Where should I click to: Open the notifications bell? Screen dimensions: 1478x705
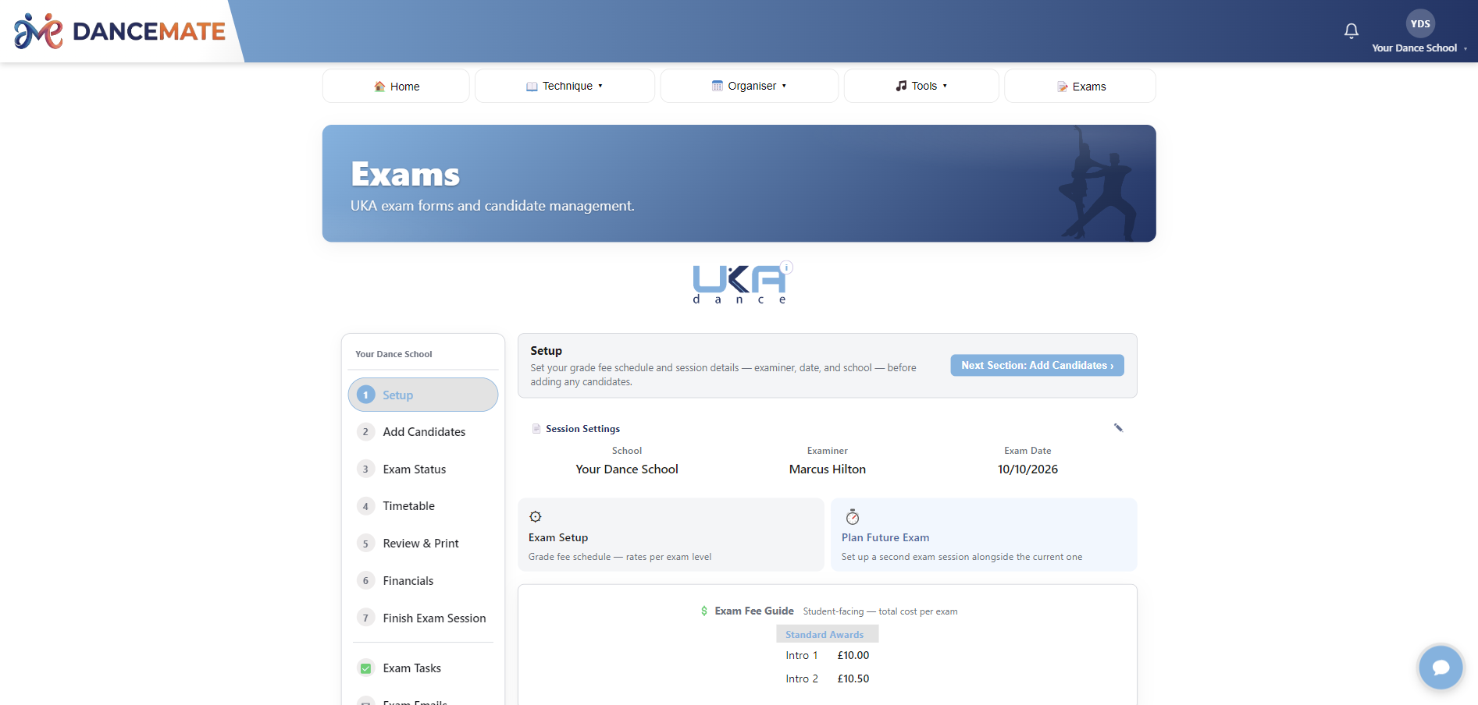pos(1351,31)
